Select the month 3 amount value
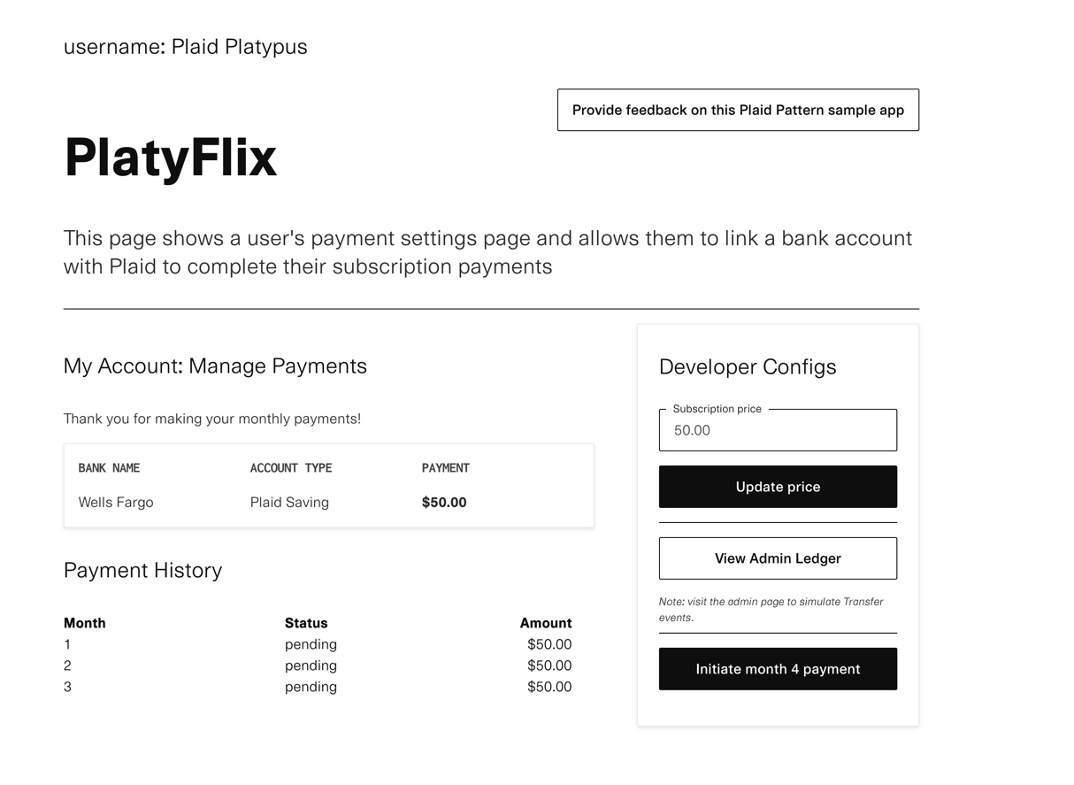Screen dimensions: 1074x785 [x=549, y=687]
